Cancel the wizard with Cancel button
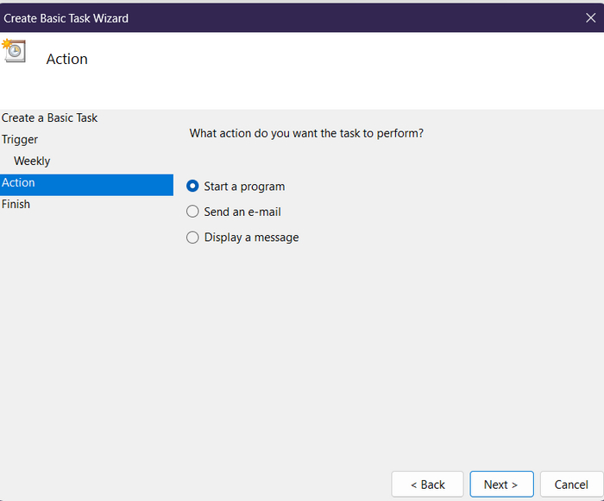 [x=571, y=485]
